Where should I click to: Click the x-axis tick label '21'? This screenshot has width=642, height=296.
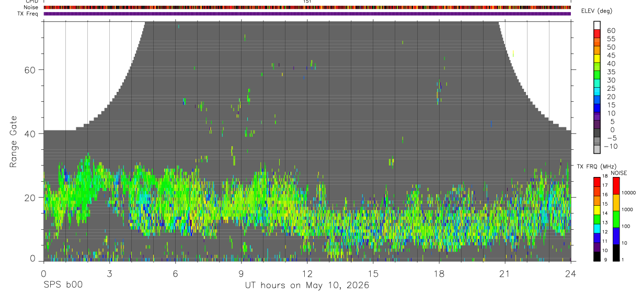click(x=505, y=273)
